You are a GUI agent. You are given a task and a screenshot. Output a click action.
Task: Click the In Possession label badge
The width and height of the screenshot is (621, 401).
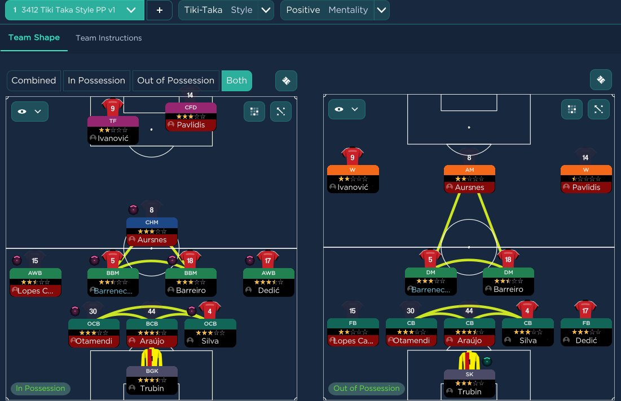coord(41,389)
